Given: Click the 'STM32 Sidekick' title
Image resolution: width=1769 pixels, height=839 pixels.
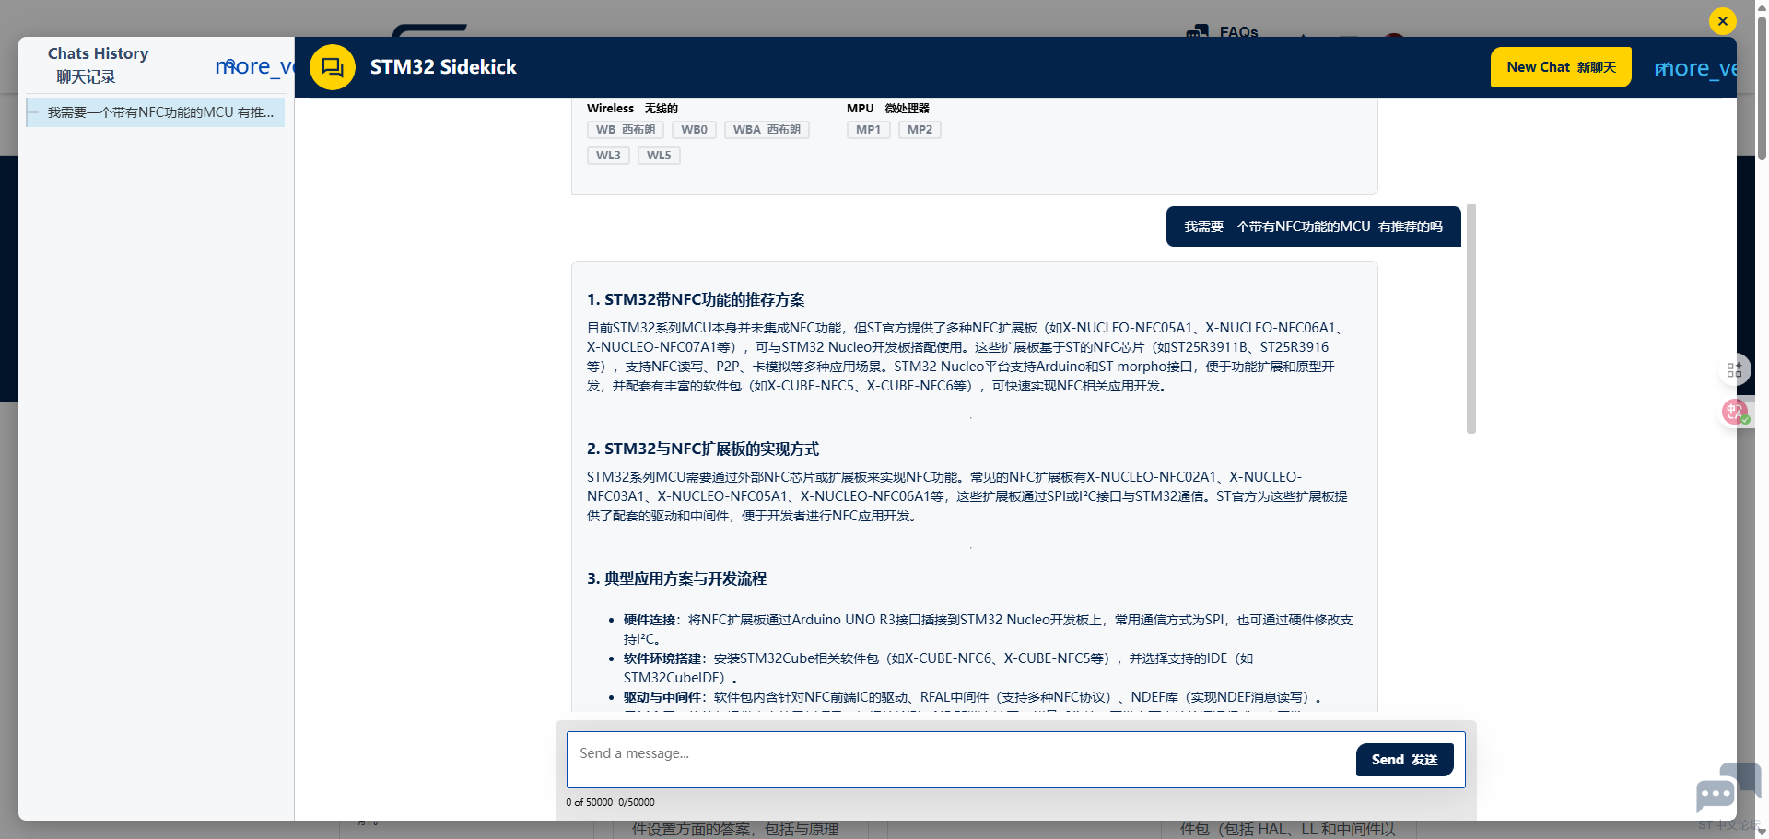Looking at the screenshot, I should point(443,67).
